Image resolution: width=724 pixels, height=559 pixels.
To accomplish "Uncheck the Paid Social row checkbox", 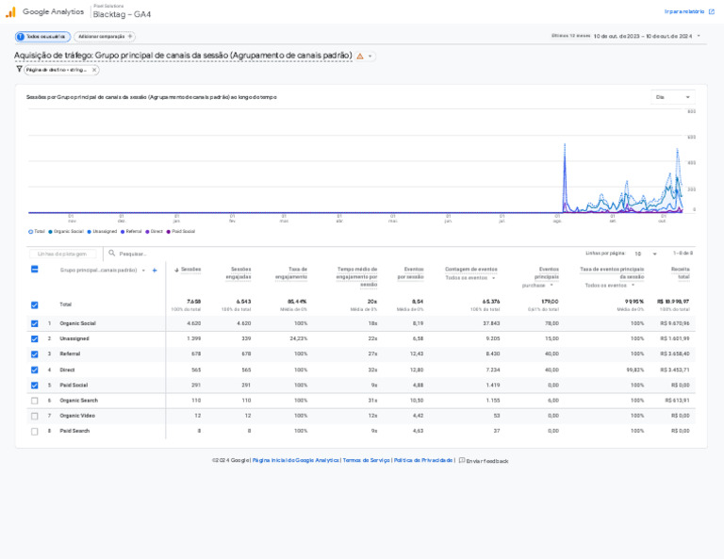I will coord(35,385).
